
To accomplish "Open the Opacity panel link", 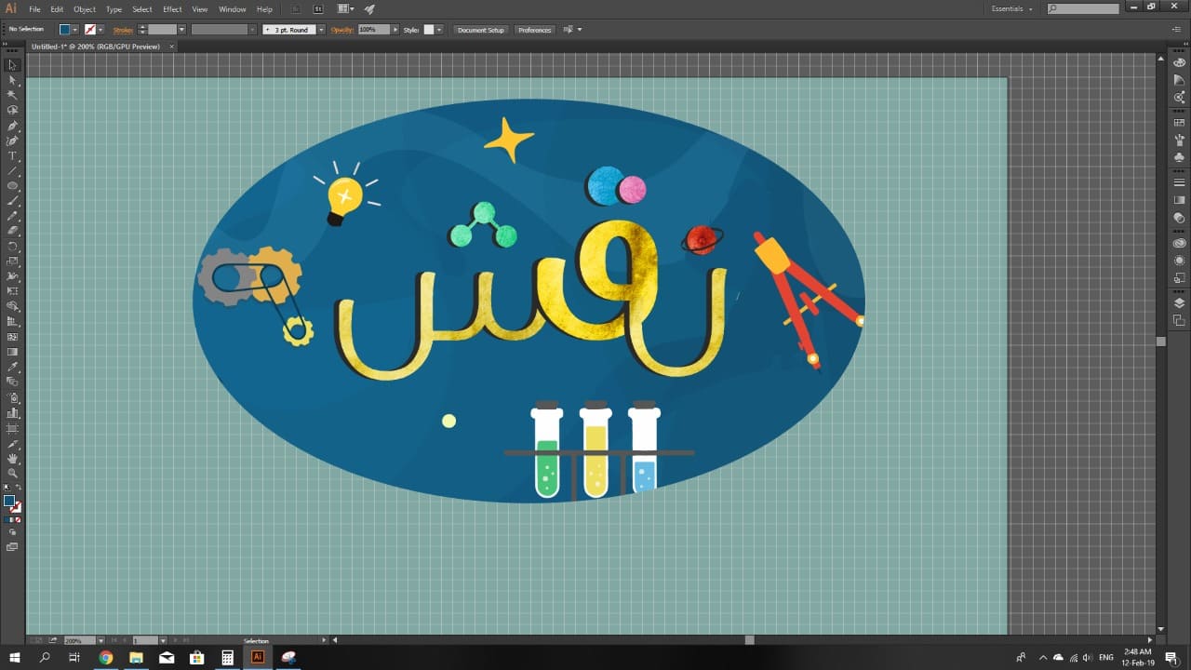I will (342, 30).
